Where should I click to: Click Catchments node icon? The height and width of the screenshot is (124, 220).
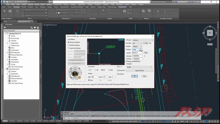point(10,50)
